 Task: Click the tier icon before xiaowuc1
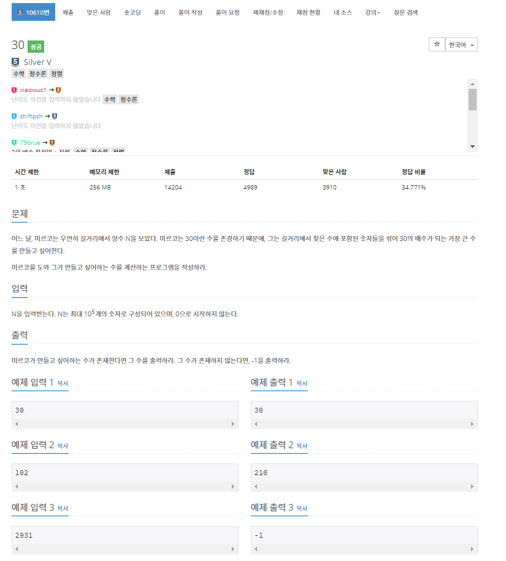[x=14, y=90]
